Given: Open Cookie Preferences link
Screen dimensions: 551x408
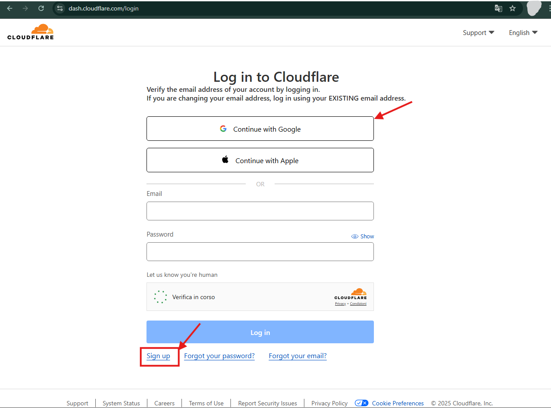Looking at the screenshot, I should point(398,403).
